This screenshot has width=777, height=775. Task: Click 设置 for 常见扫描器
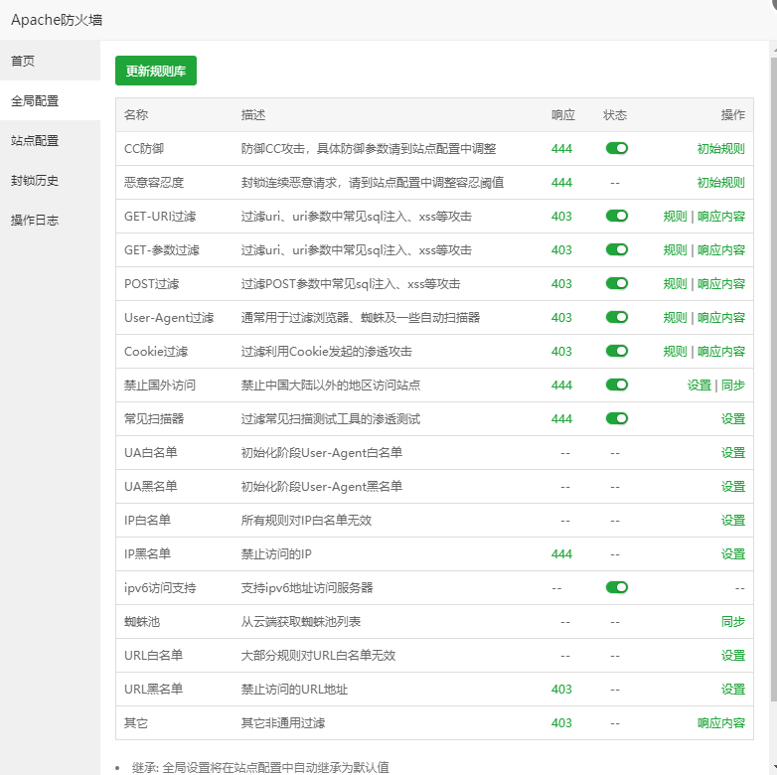[x=733, y=418]
